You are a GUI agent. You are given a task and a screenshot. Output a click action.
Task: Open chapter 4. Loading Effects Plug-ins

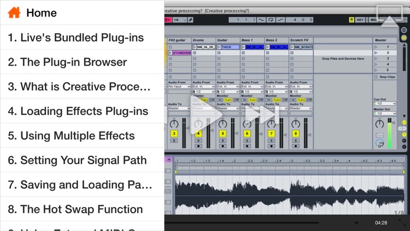point(82,111)
